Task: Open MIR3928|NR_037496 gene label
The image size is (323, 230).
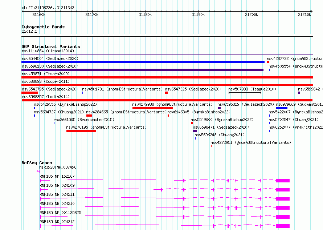Action: [58, 167]
